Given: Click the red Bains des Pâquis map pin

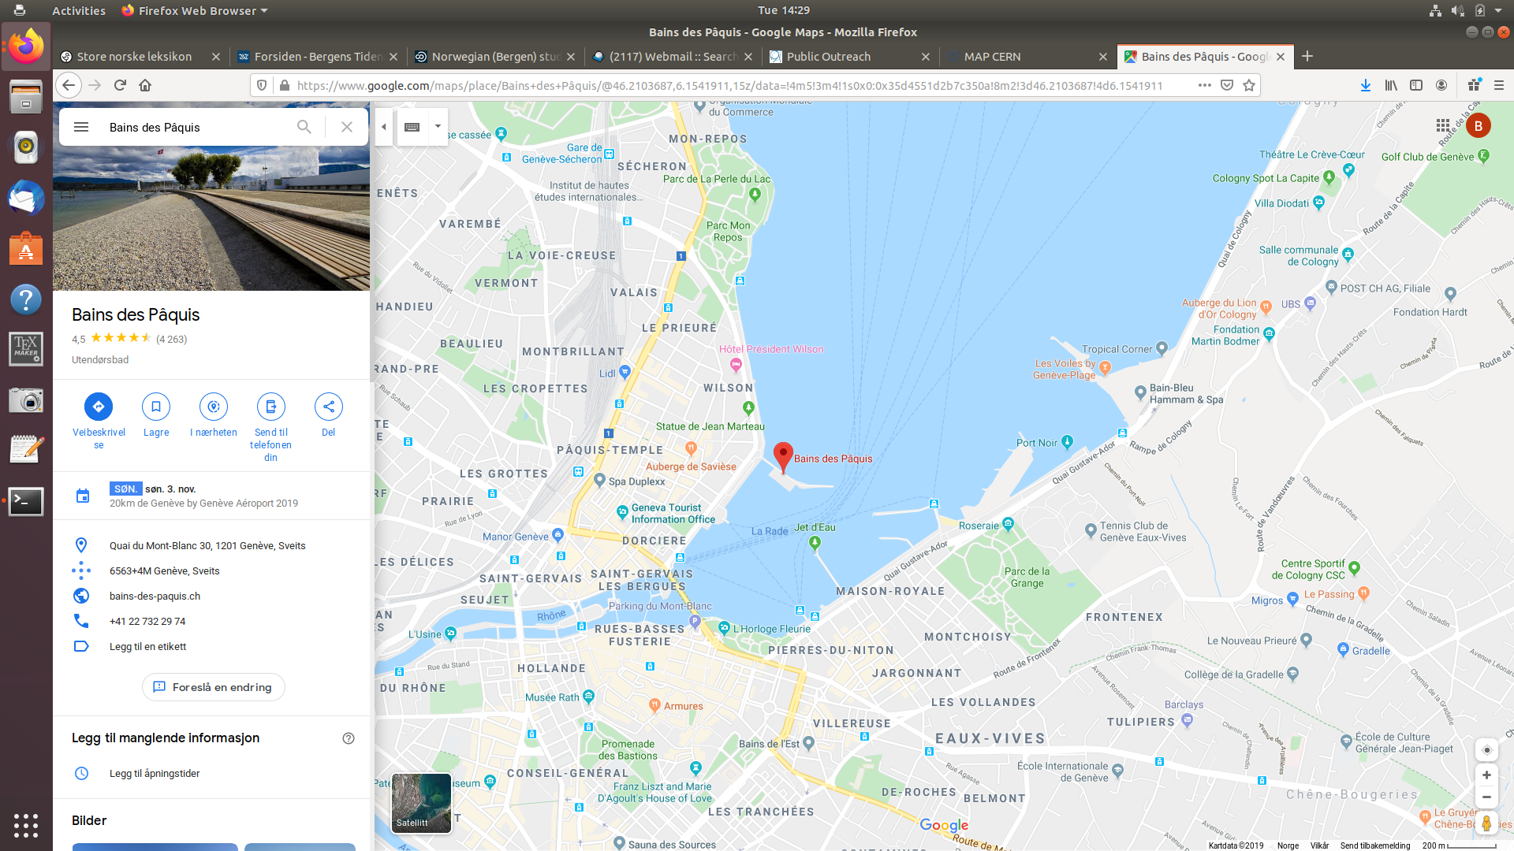Looking at the screenshot, I should (782, 457).
